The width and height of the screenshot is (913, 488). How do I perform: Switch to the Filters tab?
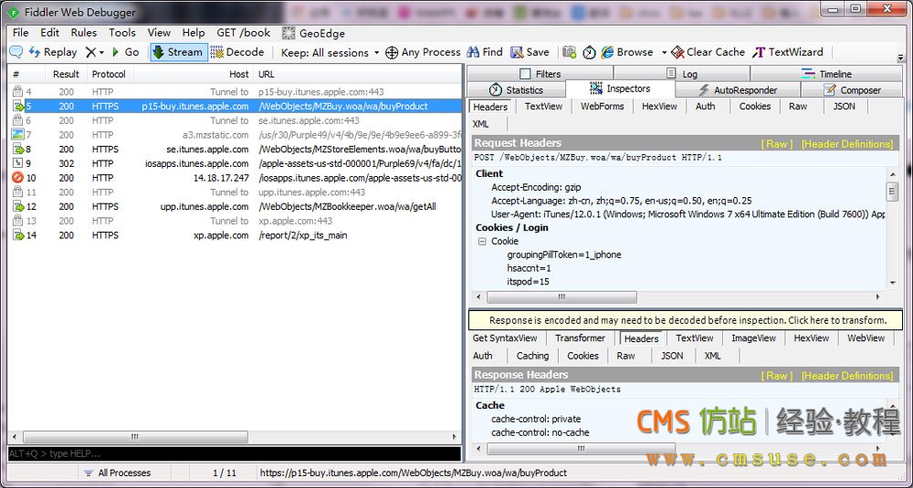pyautogui.click(x=540, y=74)
